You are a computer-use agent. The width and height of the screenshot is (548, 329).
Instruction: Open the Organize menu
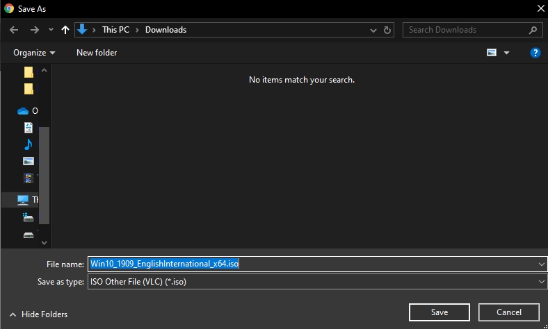pos(34,53)
